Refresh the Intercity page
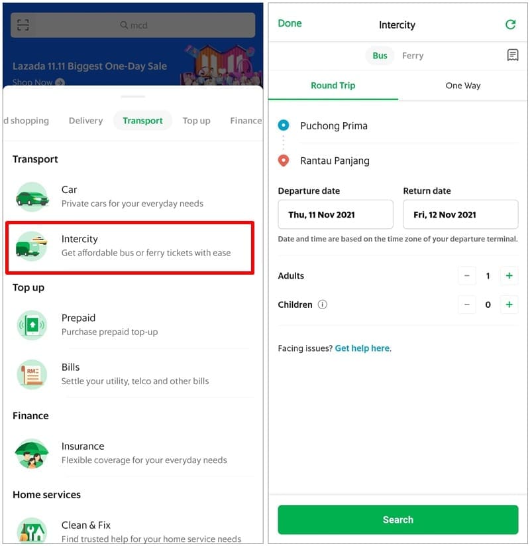530x546 pixels. (510, 24)
